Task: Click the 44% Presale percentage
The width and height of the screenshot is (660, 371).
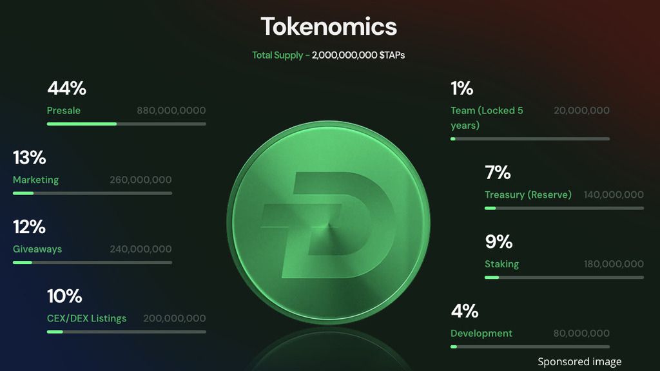Action: 66,88
